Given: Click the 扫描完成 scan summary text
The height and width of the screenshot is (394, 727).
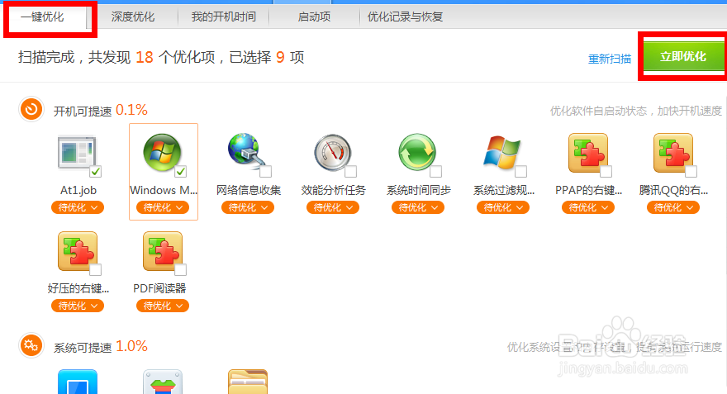Looking at the screenshot, I should pos(161,57).
